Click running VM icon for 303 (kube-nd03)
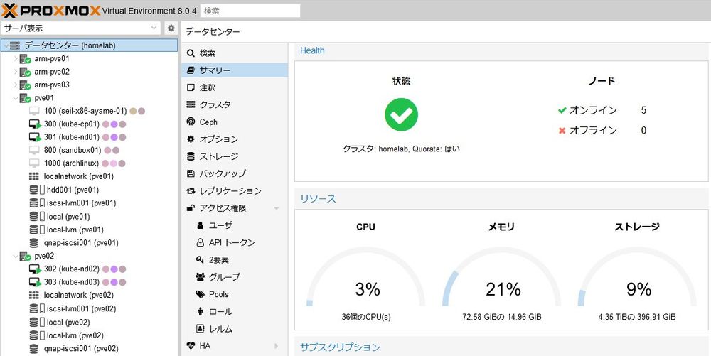This screenshot has width=711, height=356. pyautogui.click(x=35, y=282)
